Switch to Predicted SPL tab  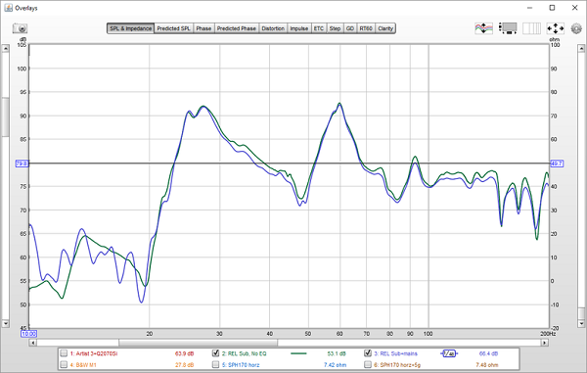point(173,28)
